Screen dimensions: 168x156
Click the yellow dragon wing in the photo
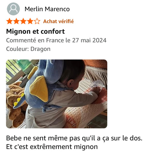point(39,89)
